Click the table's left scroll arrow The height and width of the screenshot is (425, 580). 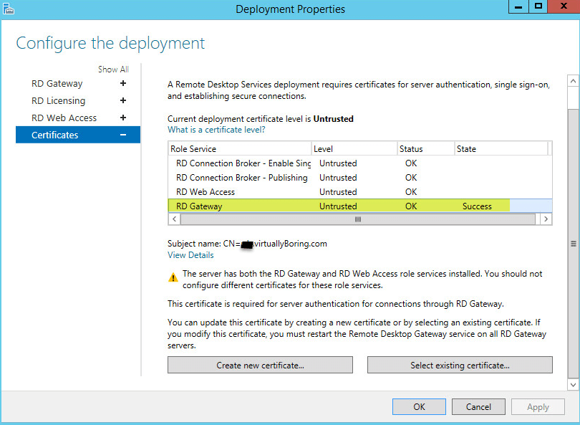pyautogui.click(x=174, y=219)
